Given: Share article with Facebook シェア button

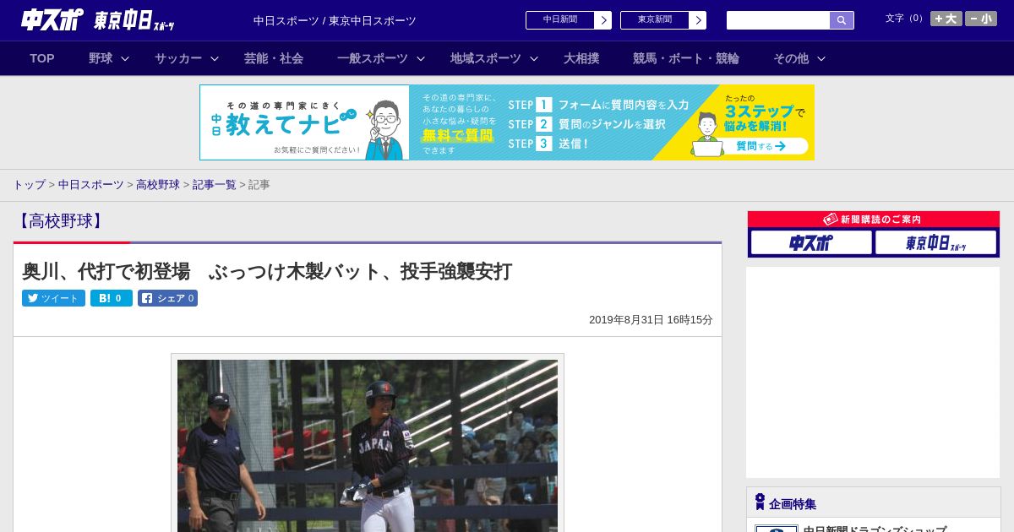Looking at the screenshot, I should (x=167, y=298).
